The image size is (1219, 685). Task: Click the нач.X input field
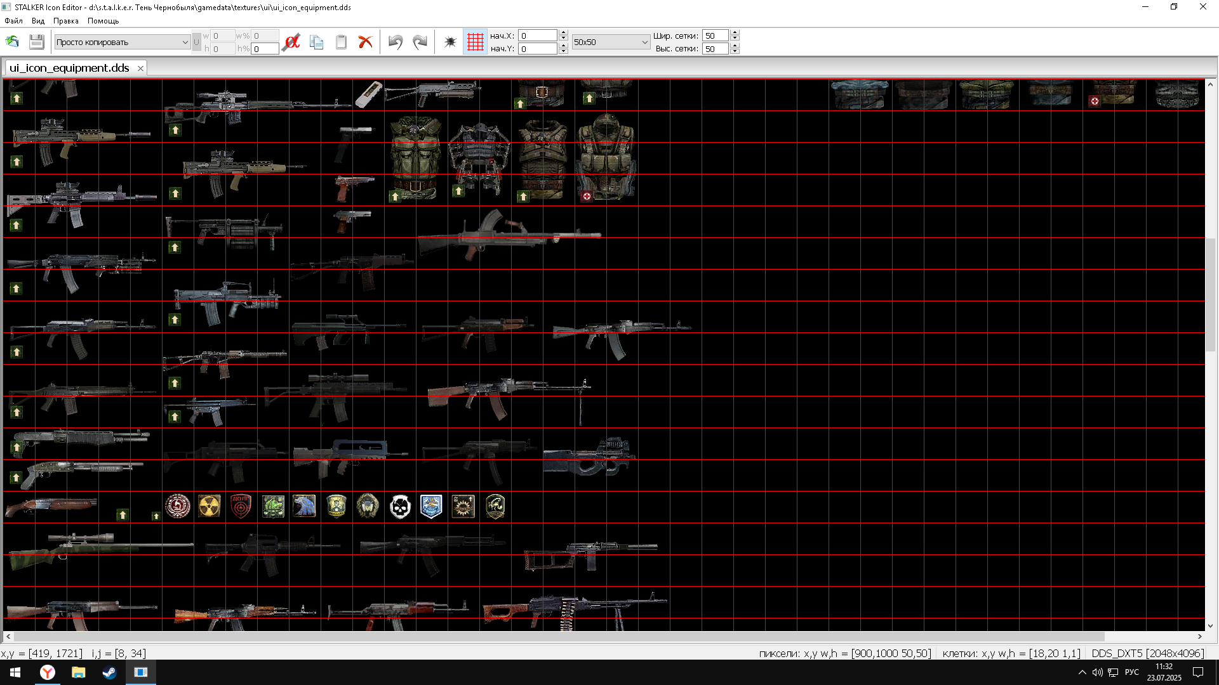coord(538,36)
